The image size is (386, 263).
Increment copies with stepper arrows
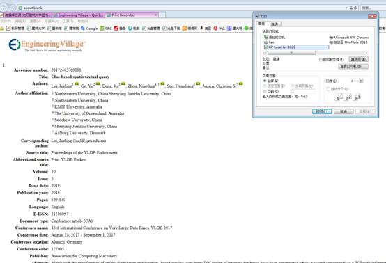[361, 80]
